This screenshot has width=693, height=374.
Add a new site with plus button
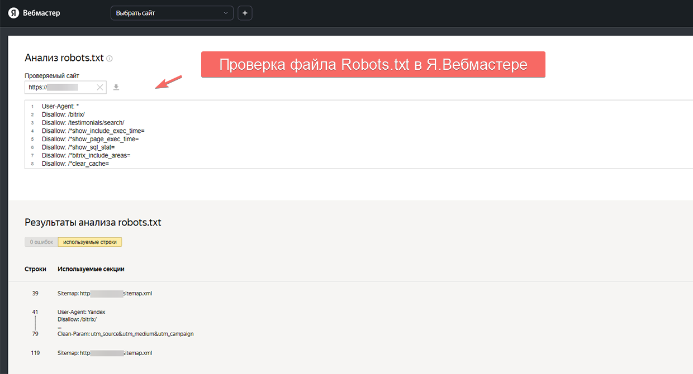tap(245, 13)
